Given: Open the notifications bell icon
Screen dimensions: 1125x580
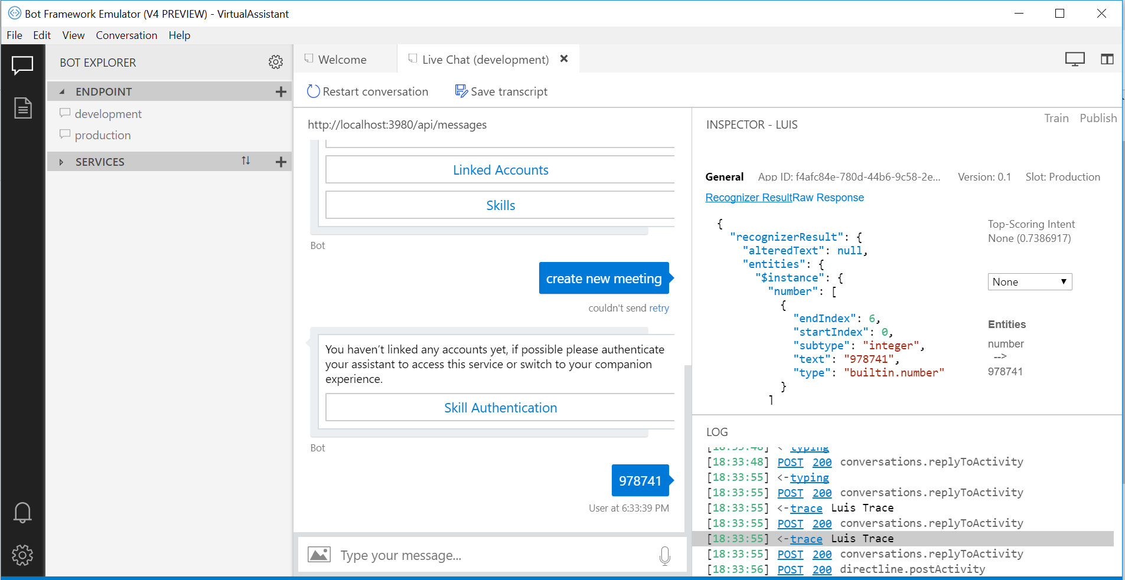Looking at the screenshot, I should [22, 513].
